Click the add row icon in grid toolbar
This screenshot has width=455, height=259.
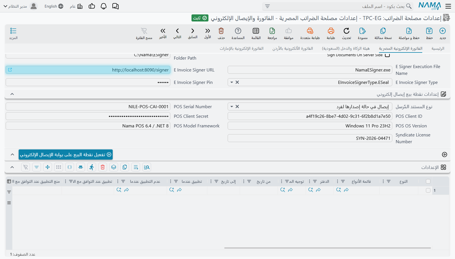point(136,167)
